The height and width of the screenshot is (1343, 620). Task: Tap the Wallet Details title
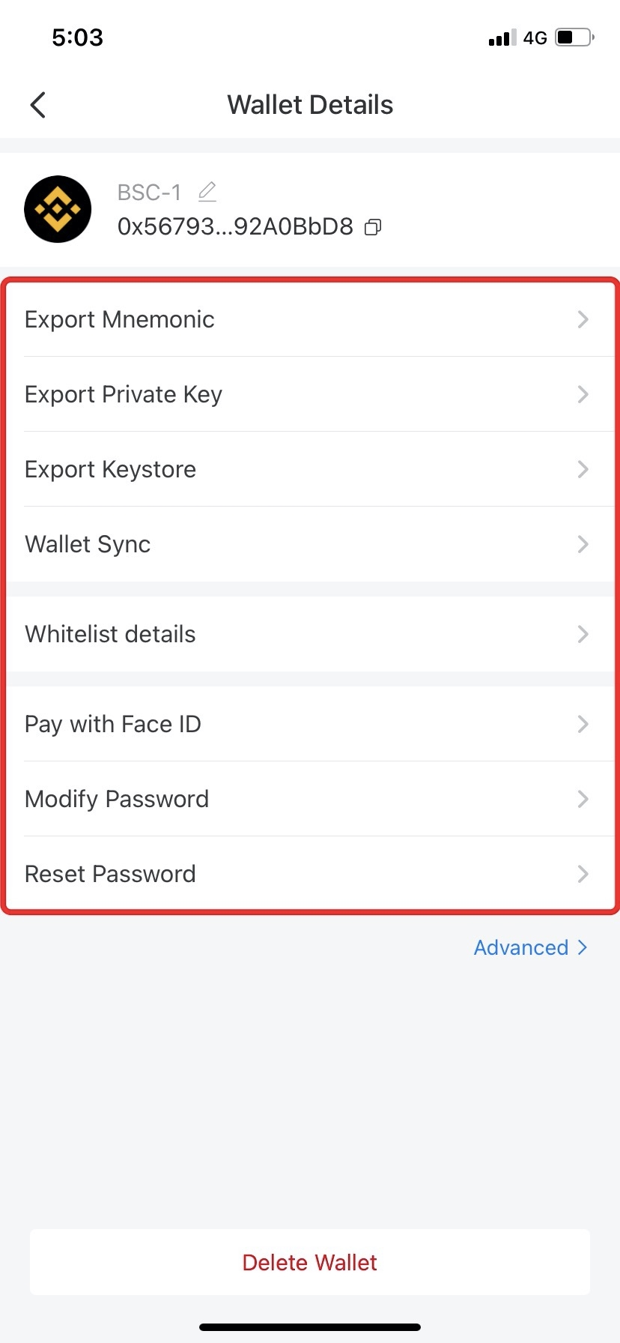click(x=310, y=105)
